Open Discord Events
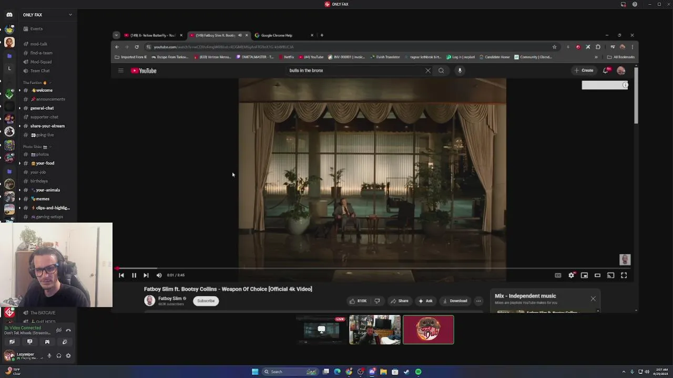The image size is (673, 378). pyautogui.click(x=36, y=29)
